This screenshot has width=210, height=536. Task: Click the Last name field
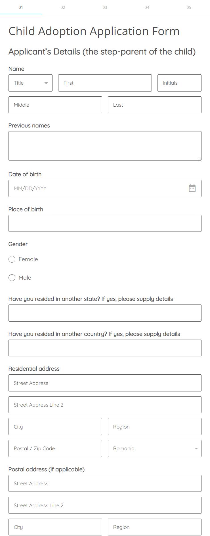[x=155, y=105]
